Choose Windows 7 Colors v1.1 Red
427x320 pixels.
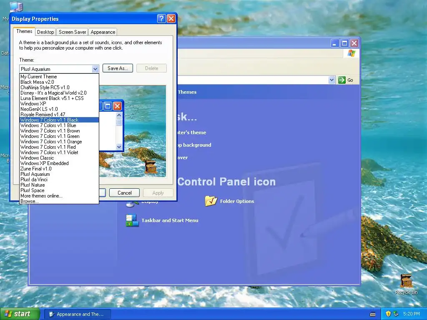tap(59, 147)
